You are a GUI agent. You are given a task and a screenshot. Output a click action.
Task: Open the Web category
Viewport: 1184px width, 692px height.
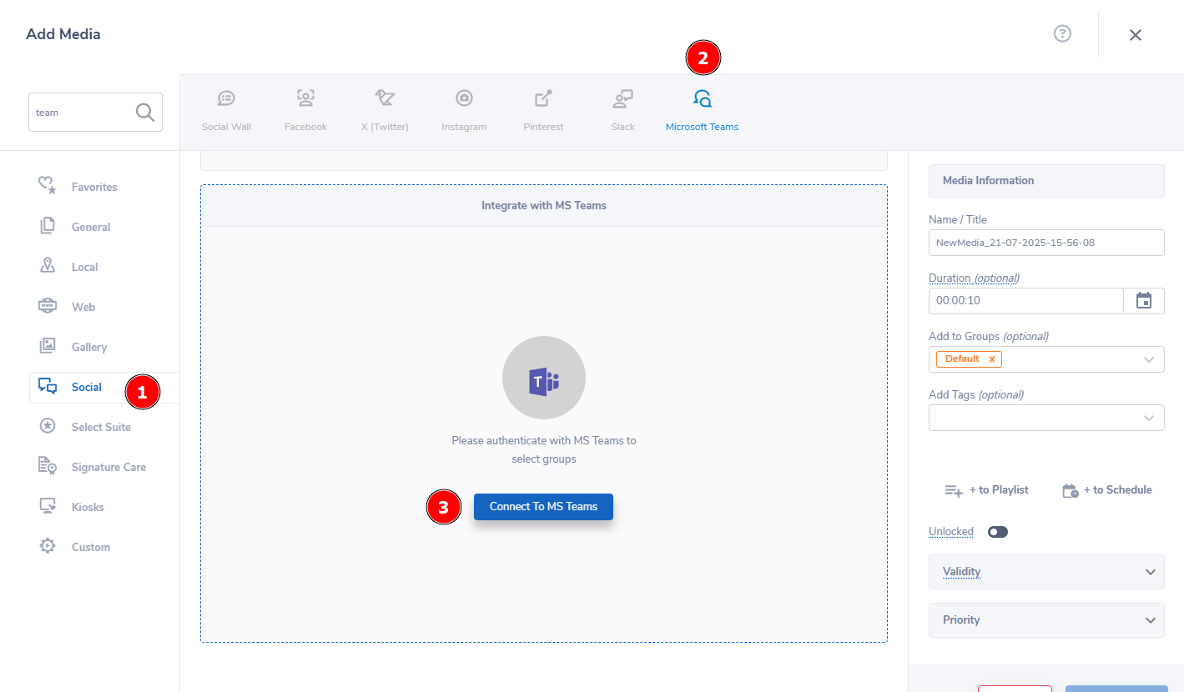pos(83,307)
